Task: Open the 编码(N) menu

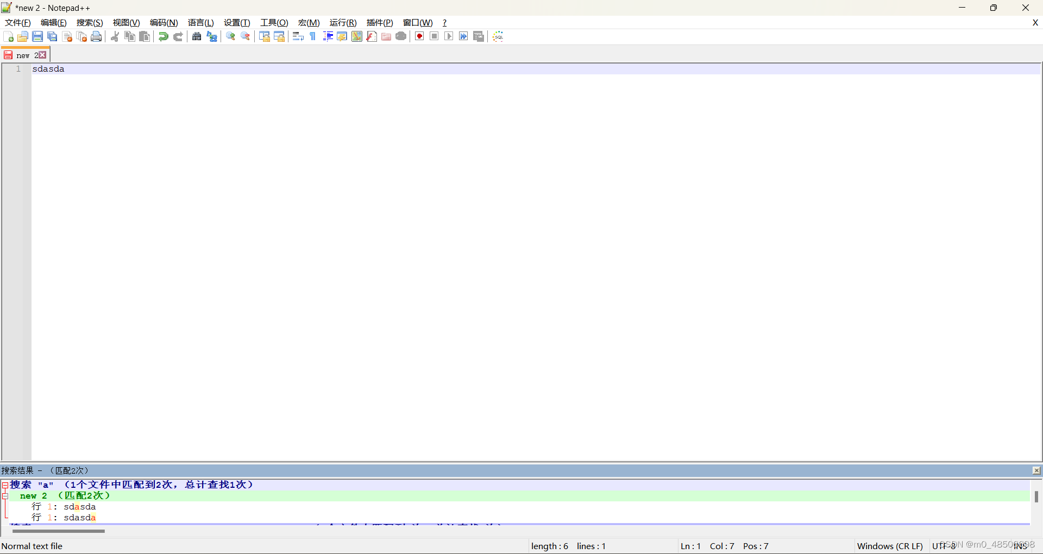Action: click(x=164, y=22)
